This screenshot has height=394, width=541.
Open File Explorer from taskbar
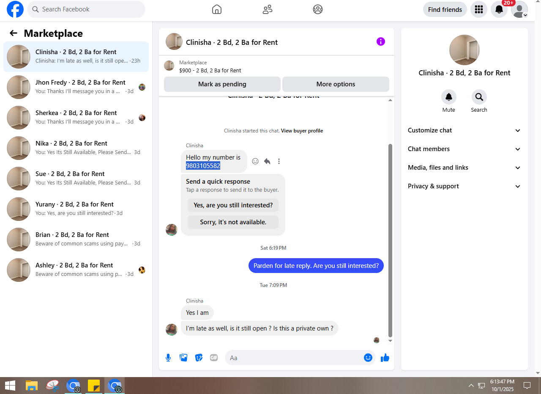[32, 386]
